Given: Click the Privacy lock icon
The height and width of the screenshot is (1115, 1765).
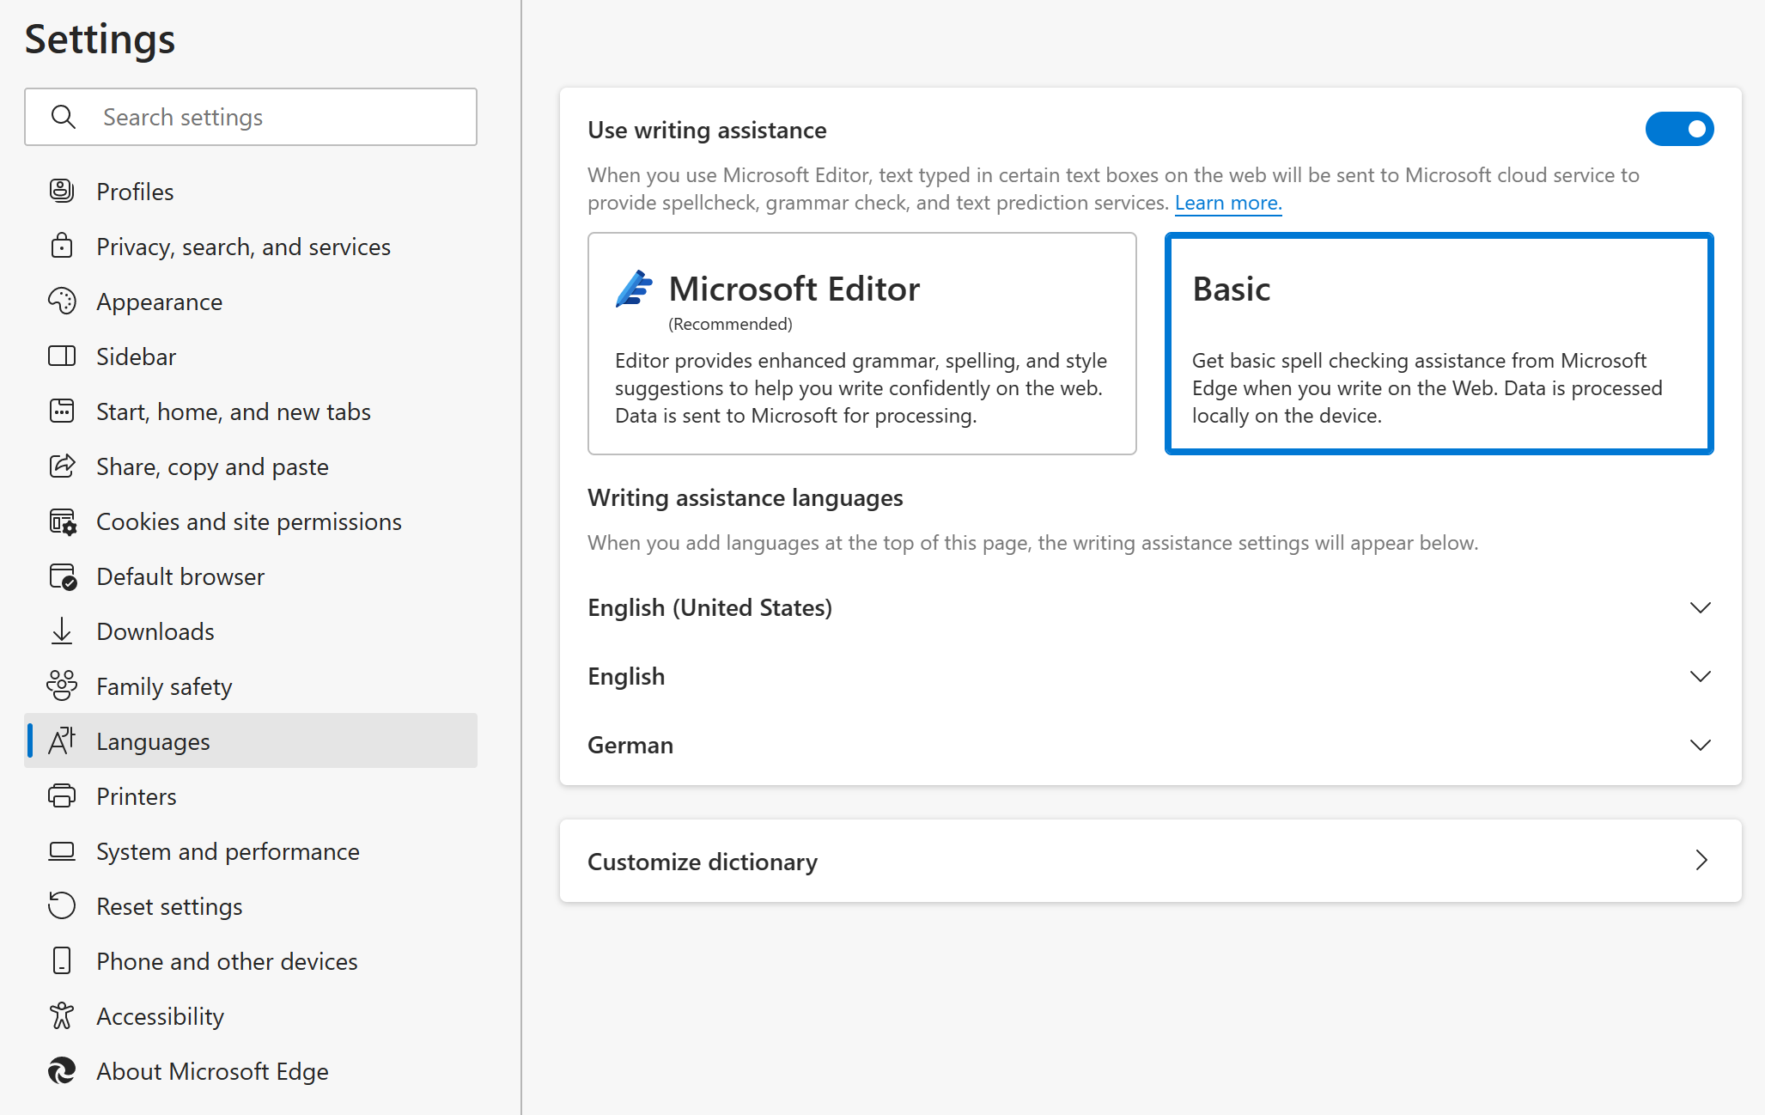Looking at the screenshot, I should (62, 246).
